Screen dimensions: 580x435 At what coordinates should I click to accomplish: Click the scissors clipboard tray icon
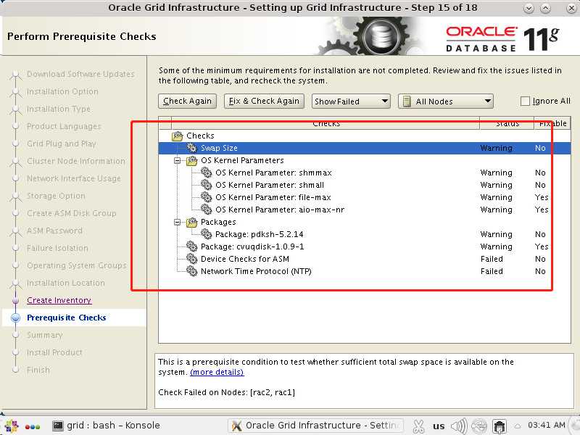coord(419,426)
